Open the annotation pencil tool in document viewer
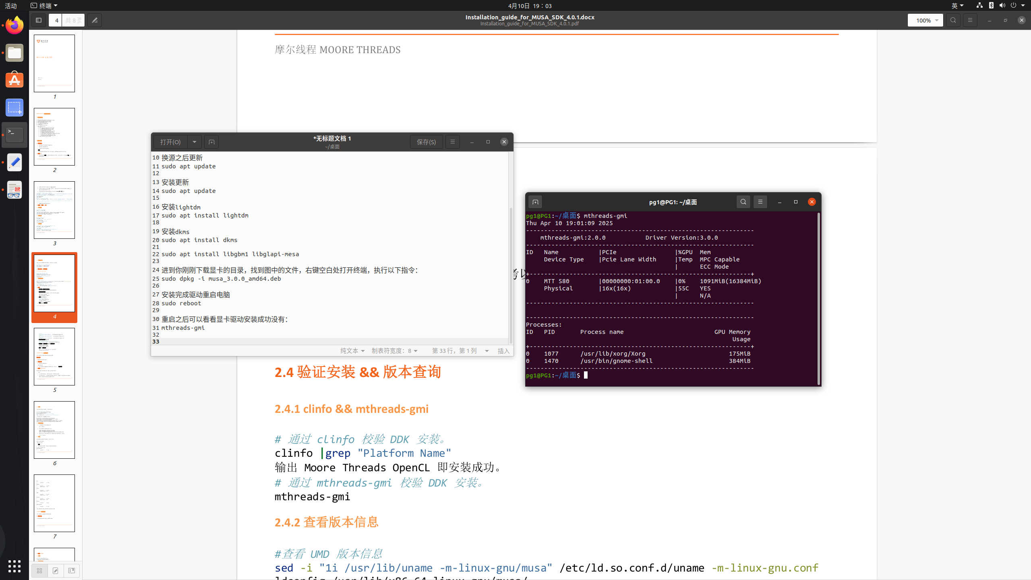This screenshot has height=580, width=1031. click(95, 20)
